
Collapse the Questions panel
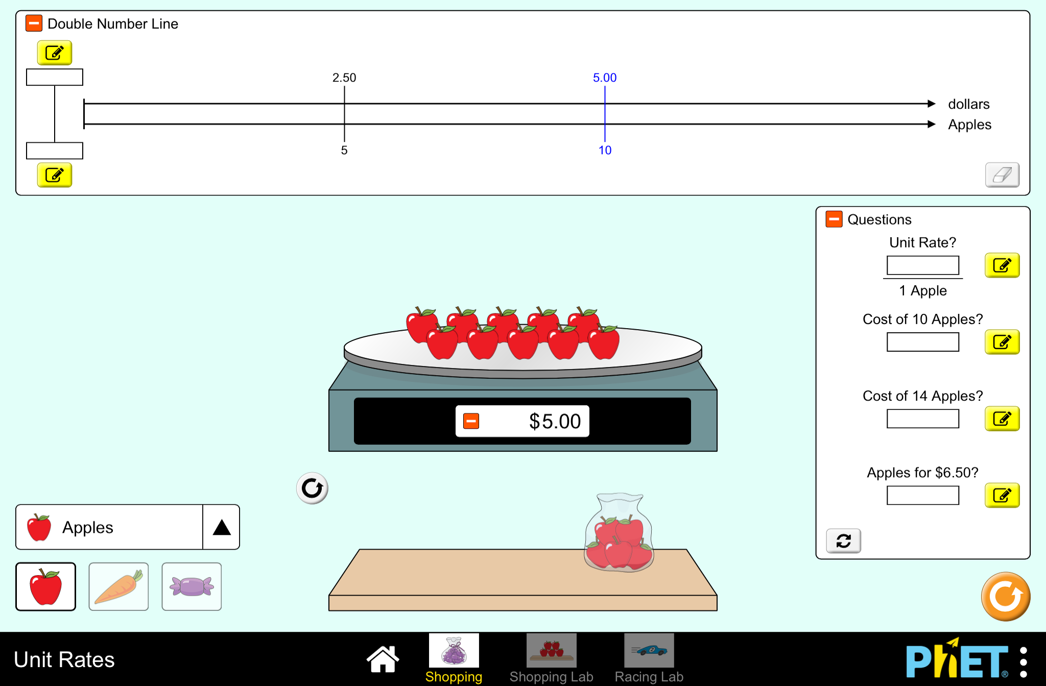(x=834, y=219)
